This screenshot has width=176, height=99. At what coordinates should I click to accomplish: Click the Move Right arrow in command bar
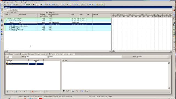click(x=174, y=50)
